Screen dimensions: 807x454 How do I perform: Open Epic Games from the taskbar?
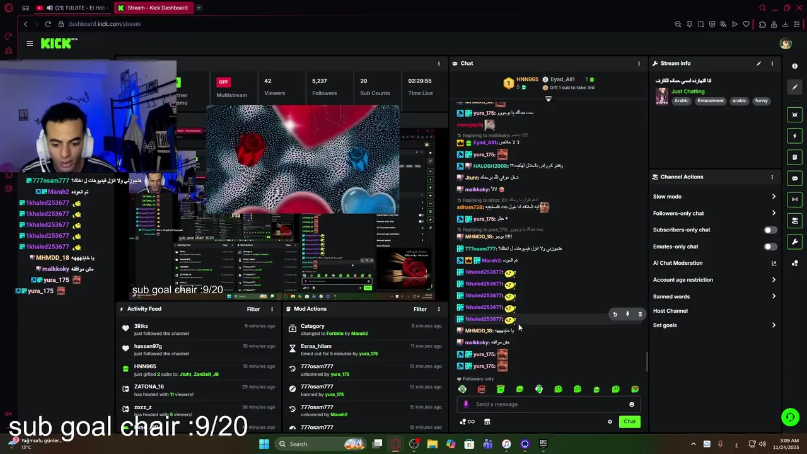(x=543, y=444)
